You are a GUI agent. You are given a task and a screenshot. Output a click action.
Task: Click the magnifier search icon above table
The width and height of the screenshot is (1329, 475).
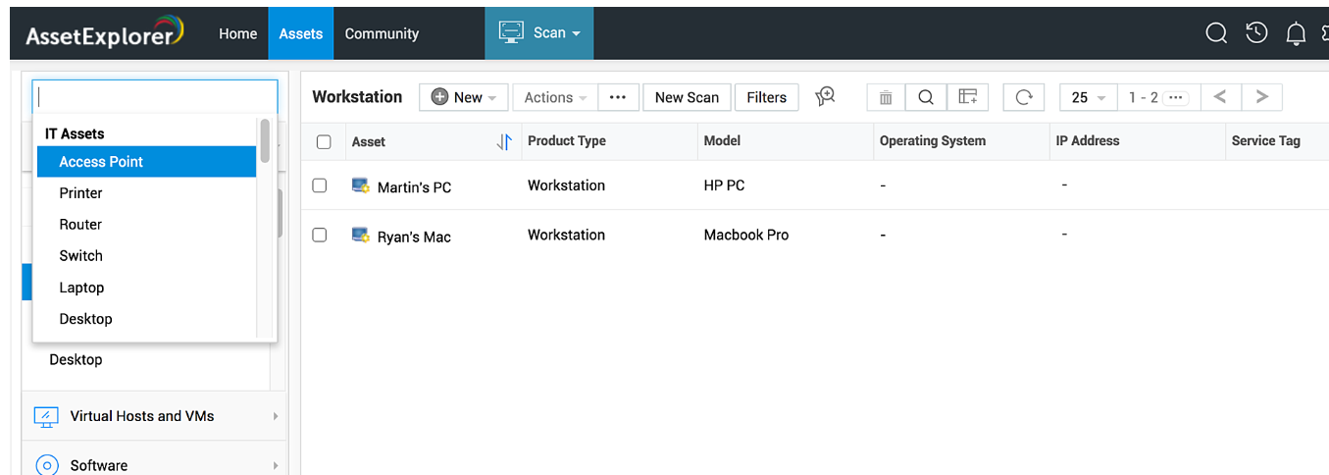(926, 97)
